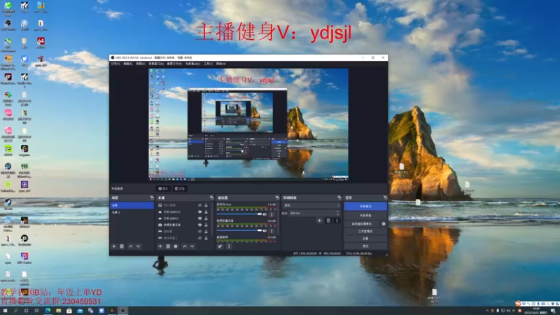The image size is (560, 315).
Task: Click 开始录制 to start recording
Action: click(x=365, y=216)
